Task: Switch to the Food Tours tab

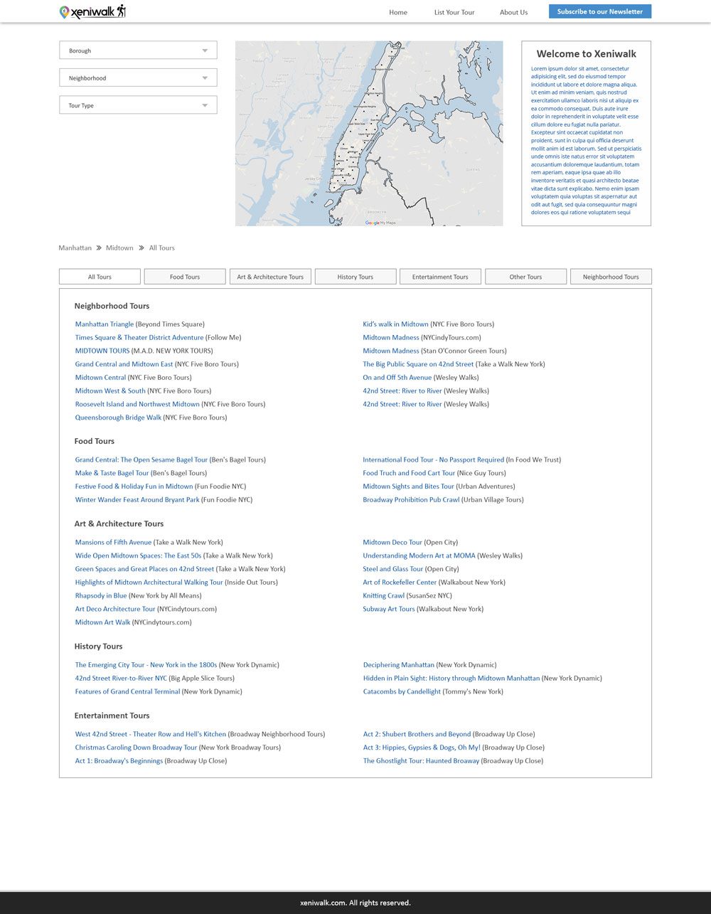Action: click(x=185, y=277)
